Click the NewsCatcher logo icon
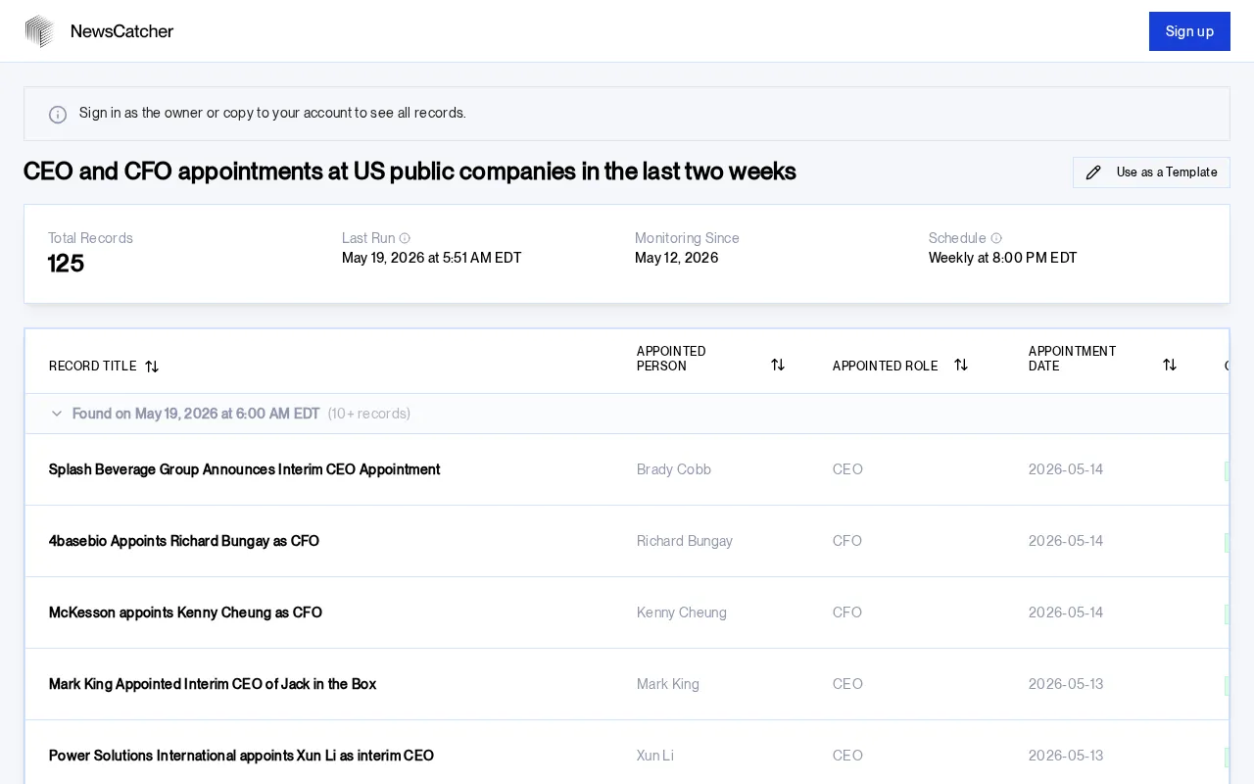The image size is (1254, 784). (39, 31)
